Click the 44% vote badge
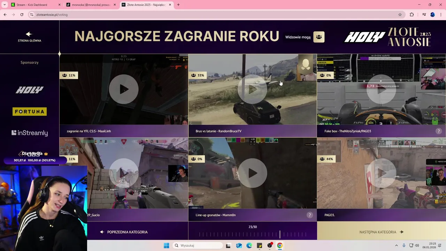Screen dimensions: 446x251 [326, 159]
